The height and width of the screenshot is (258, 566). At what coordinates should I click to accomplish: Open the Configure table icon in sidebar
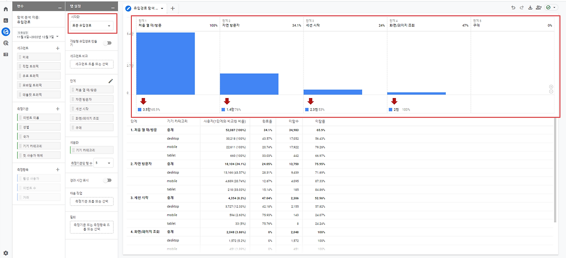click(6, 54)
